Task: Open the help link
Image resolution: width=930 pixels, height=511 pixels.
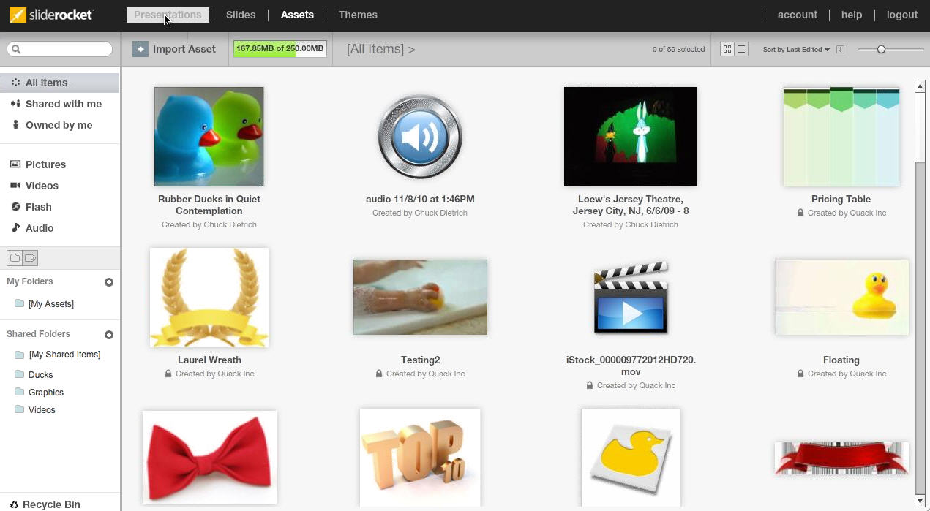Action: 851,15
